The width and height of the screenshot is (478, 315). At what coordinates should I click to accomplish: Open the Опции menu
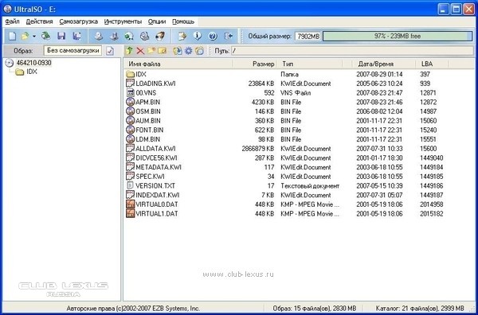pos(157,21)
